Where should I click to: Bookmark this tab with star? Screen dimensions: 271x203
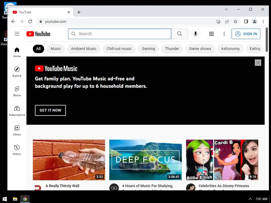tap(235, 21)
